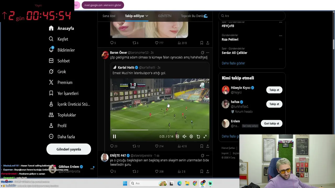Open Serdar Ali Çelikler trend

pos(234,53)
